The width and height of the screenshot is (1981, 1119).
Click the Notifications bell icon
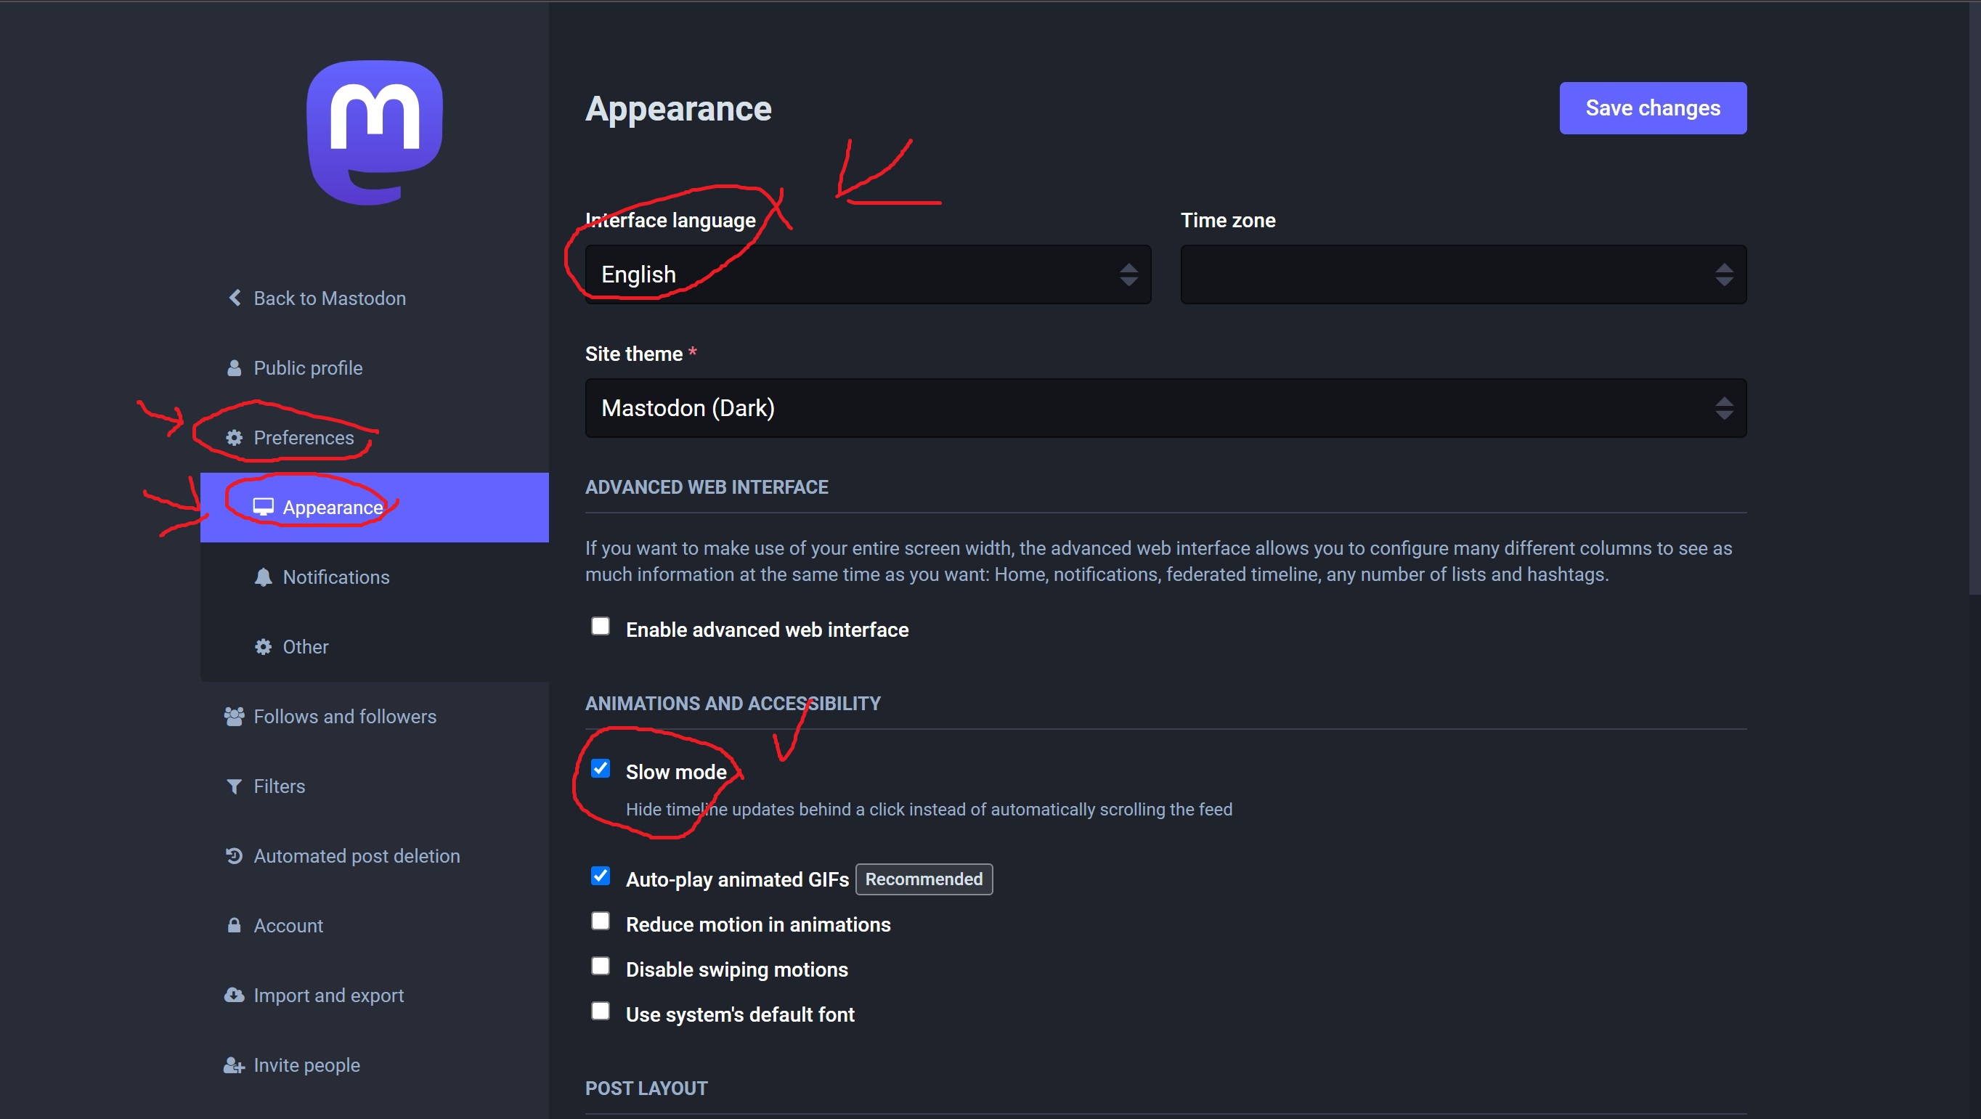pos(263,577)
